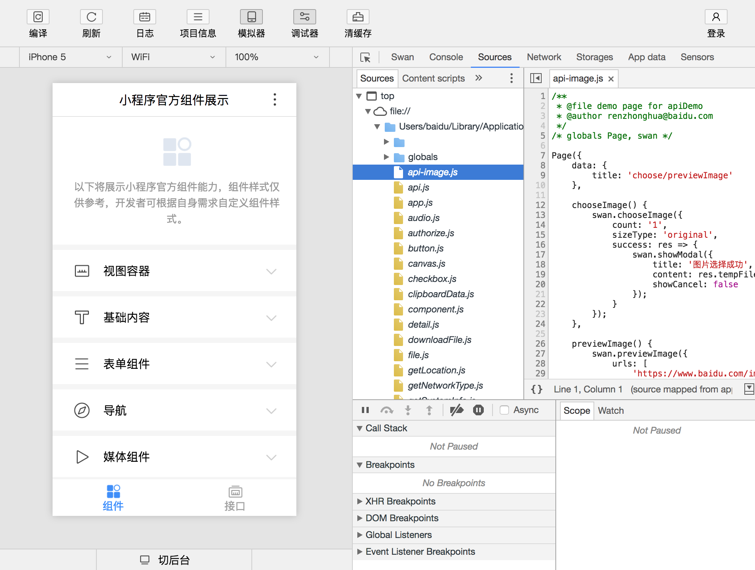The width and height of the screenshot is (755, 570).
Task: Open the 日志 log panel
Action: 145,17
